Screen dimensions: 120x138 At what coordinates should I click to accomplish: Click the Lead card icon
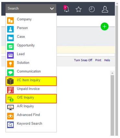point(10,55)
